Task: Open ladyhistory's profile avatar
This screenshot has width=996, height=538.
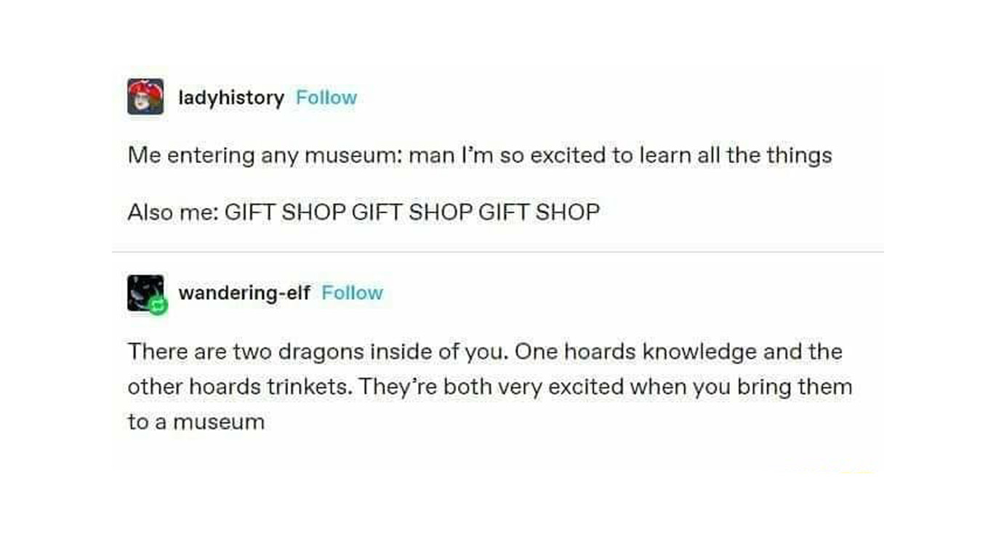Action: [145, 97]
